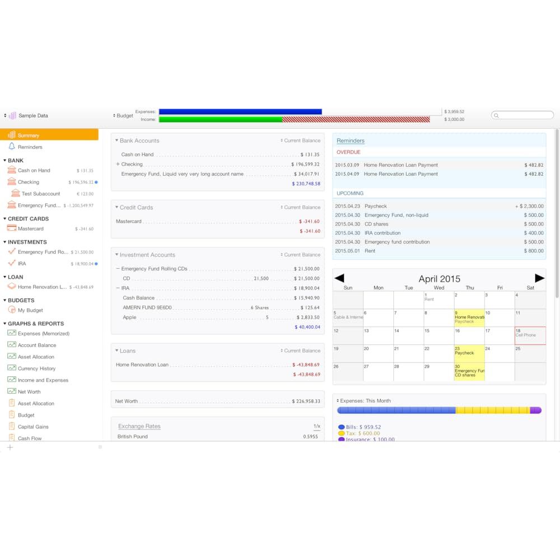The width and height of the screenshot is (560, 560).
Task: Click the main vertical scrollbar
Action: coord(557,213)
